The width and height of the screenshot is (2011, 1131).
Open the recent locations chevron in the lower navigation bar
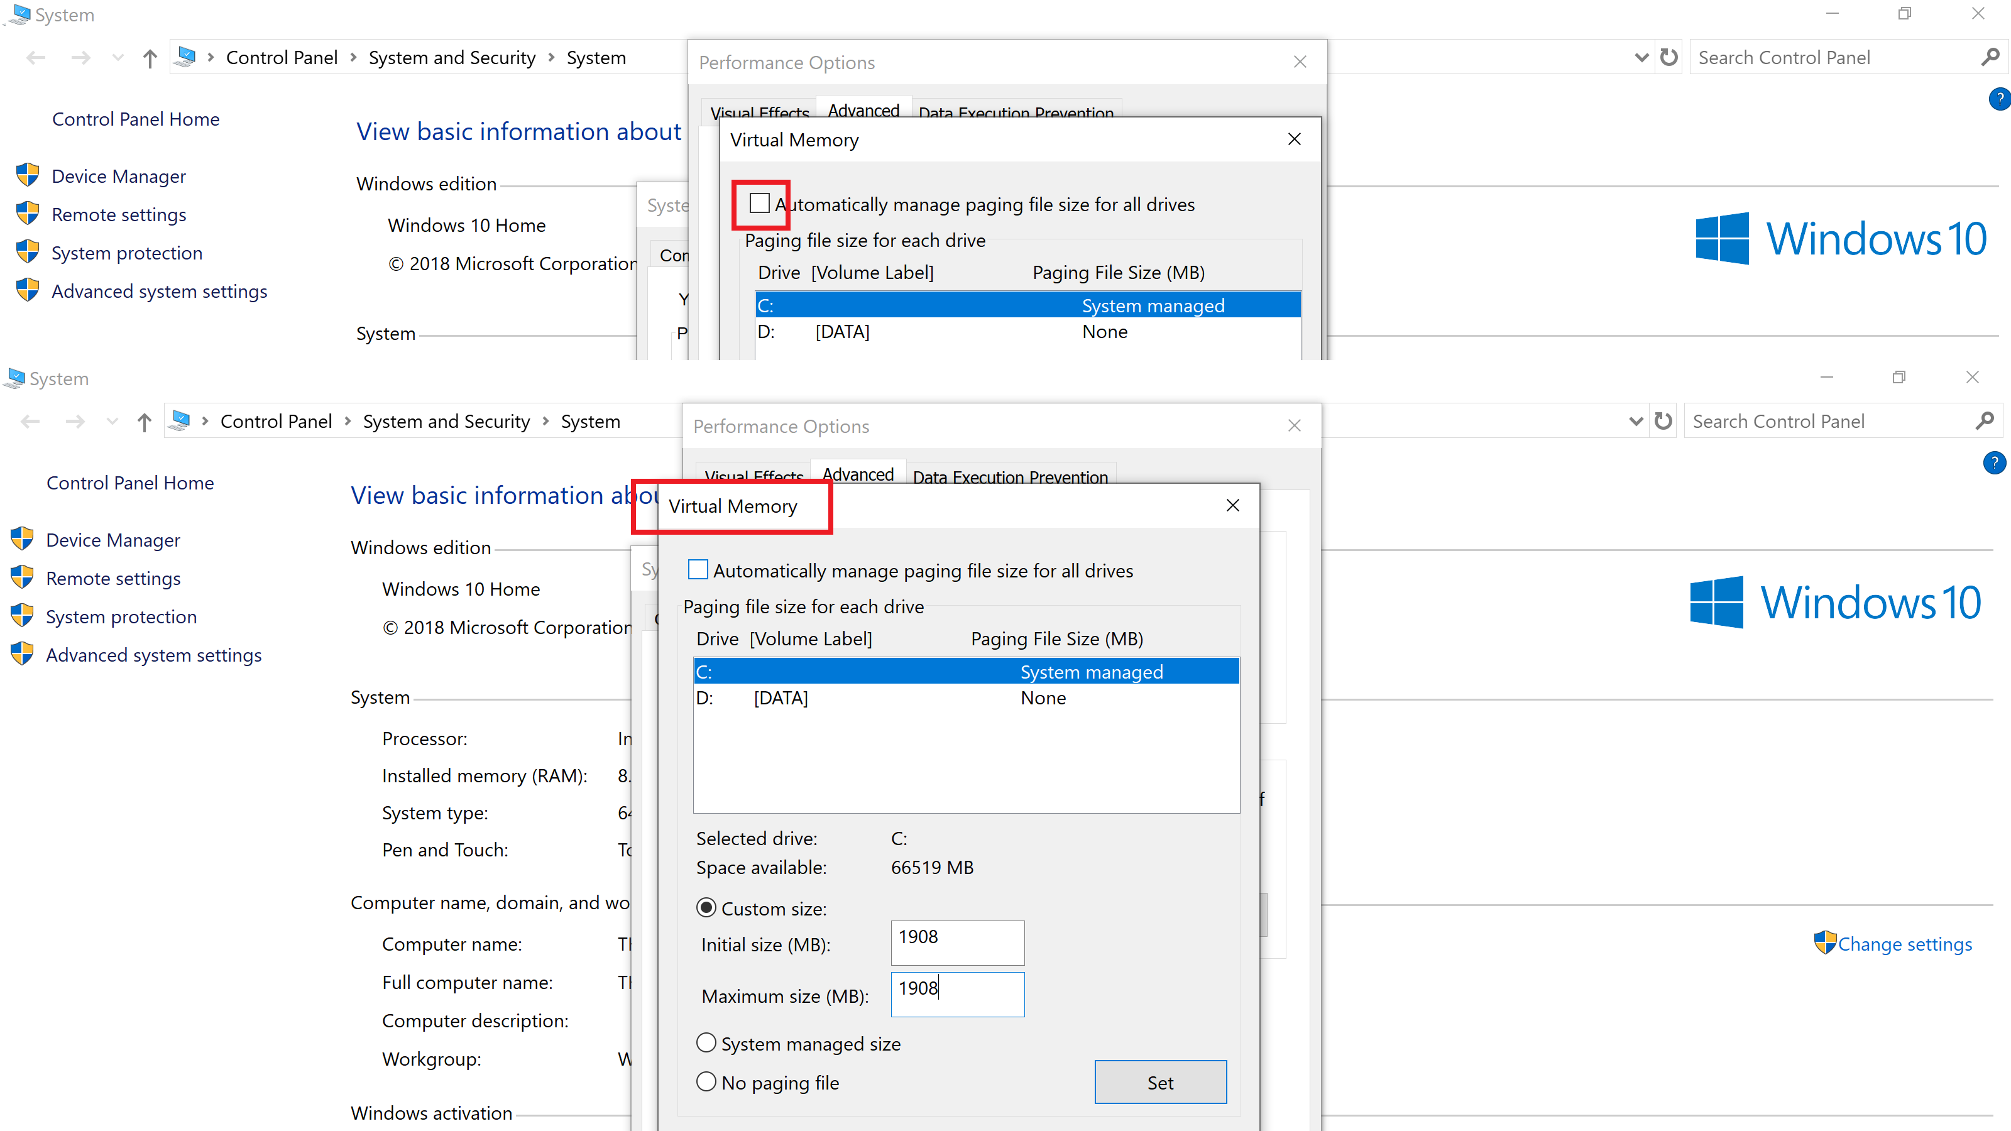coord(112,422)
